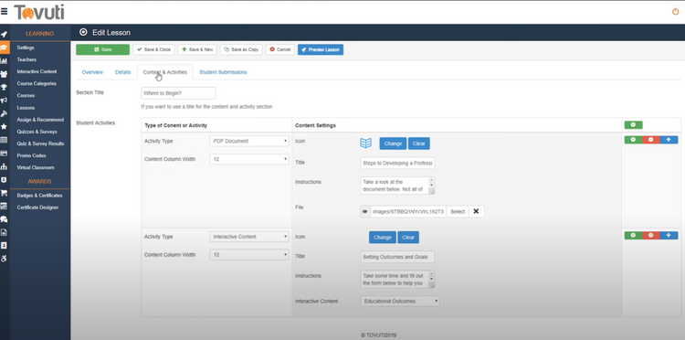685x340 pixels.
Task: Select the graduation cap learning icon
Action: click(x=5, y=48)
